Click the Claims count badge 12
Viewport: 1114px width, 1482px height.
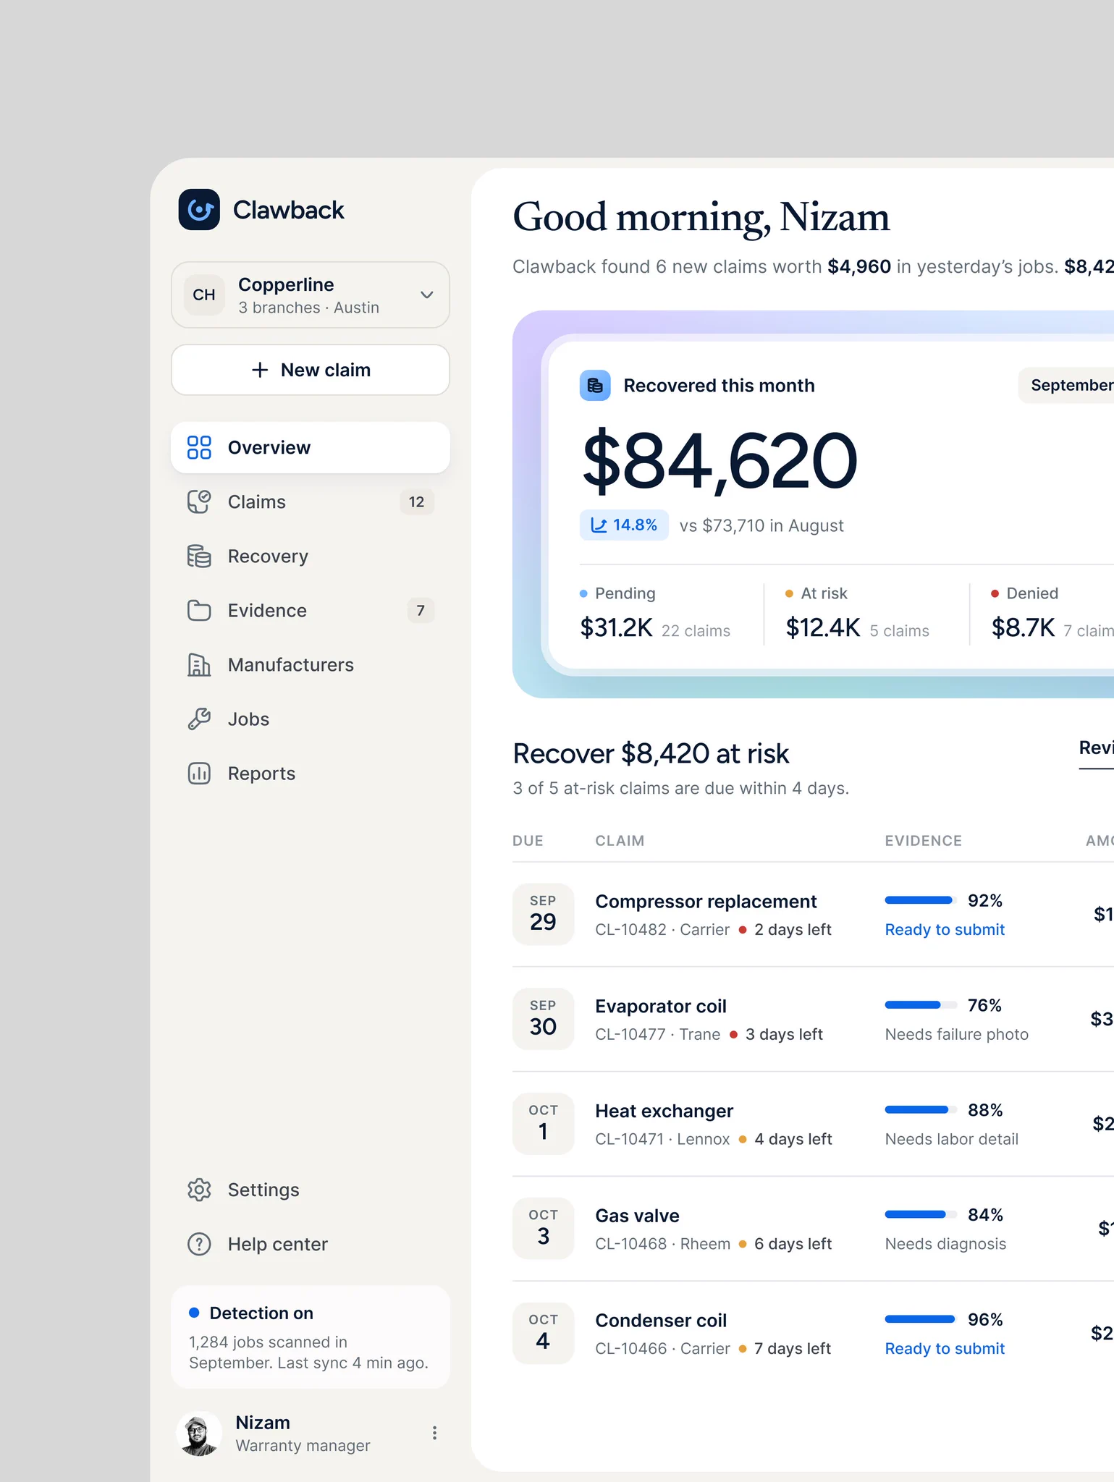(x=416, y=501)
